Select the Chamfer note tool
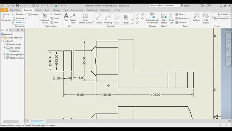The height and width of the screenshot is (131, 232). click(55, 14)
